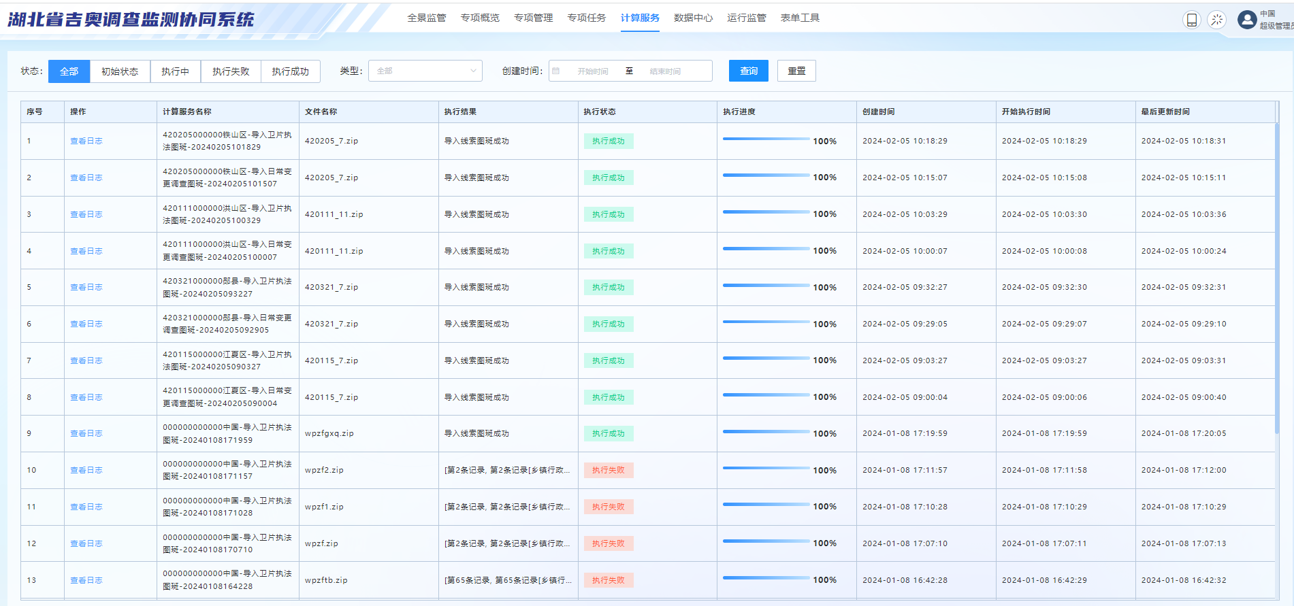Click the service name ending 20240205101829

(x=227, y=141)
